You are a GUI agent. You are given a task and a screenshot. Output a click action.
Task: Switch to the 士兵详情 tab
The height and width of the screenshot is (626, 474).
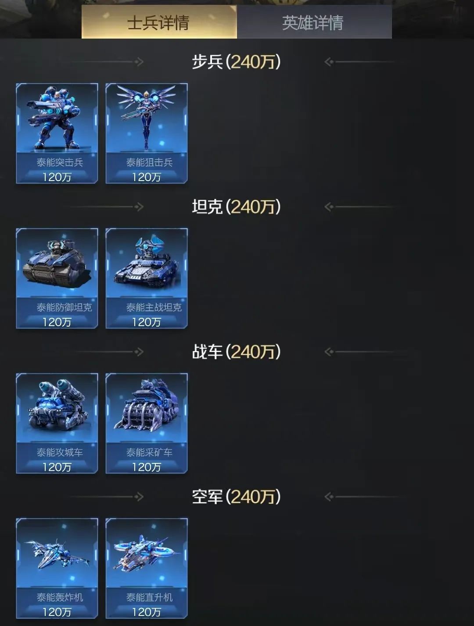159,22
